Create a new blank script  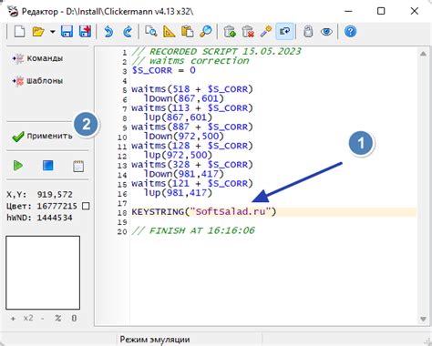20,32
